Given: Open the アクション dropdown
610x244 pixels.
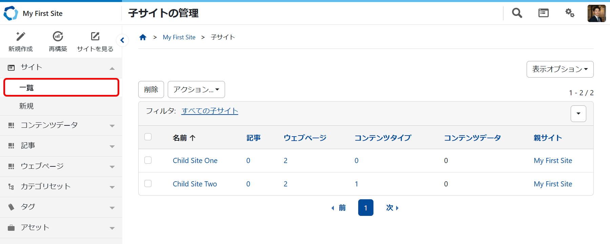Looking at the screenshot, I should click(196, 89).
